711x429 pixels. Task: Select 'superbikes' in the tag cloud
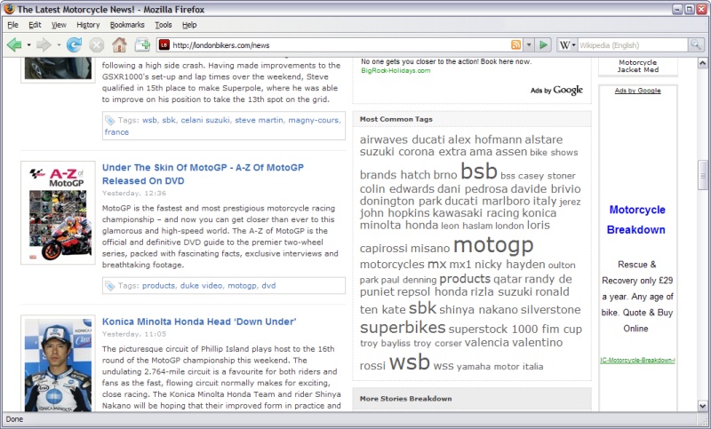coord(403,327)
